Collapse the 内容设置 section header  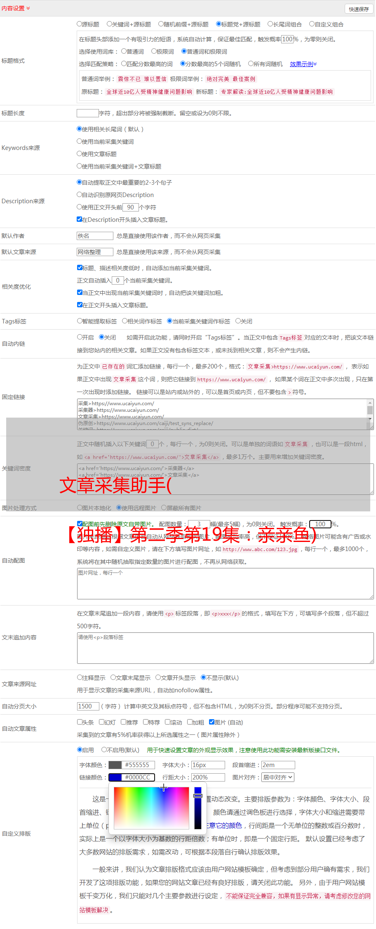(16, 8)
